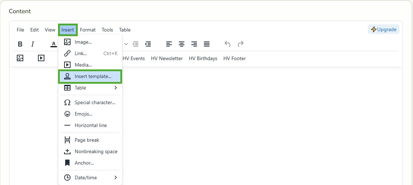Image resolution: width=413 pixels, height=185 pixels.
Task: Justify the text
Action: click(x=207, y=44)
